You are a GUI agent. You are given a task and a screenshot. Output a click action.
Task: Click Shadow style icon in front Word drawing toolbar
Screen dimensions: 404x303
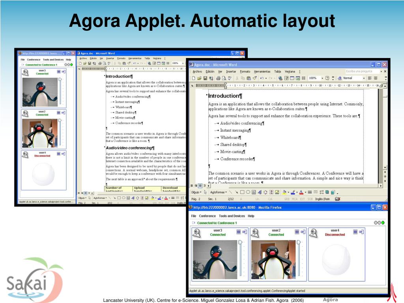tap(327, 192)
